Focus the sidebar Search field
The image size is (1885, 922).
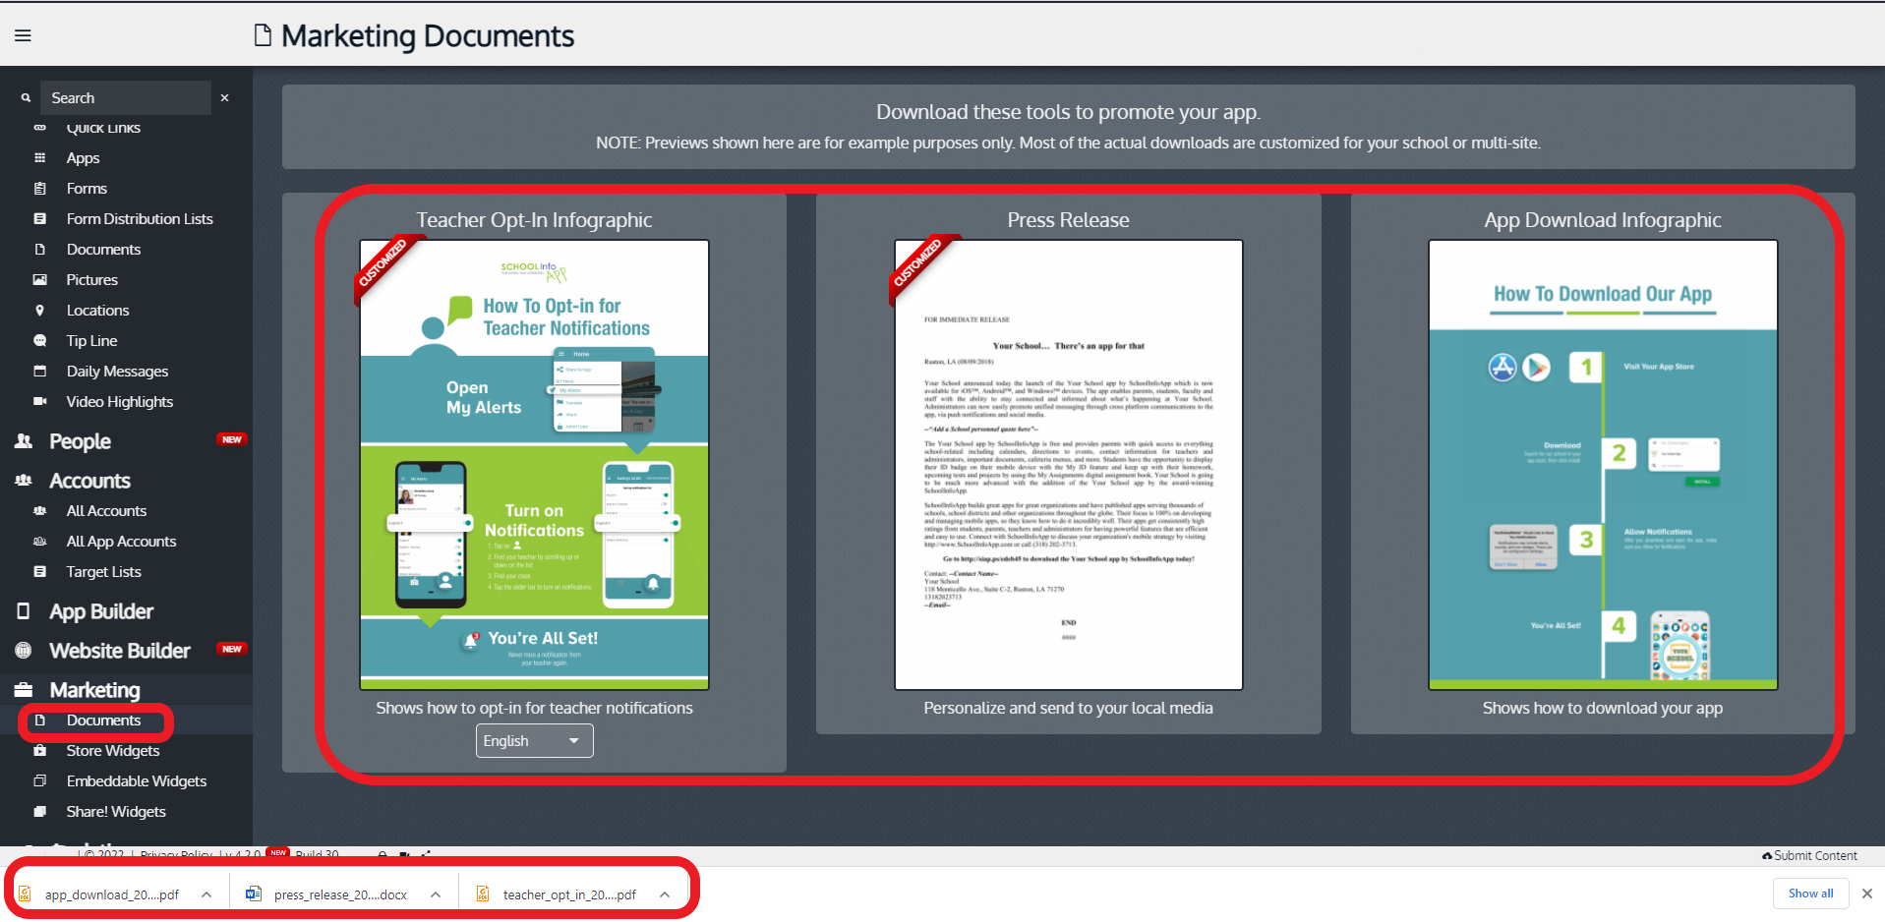[126, 98]
